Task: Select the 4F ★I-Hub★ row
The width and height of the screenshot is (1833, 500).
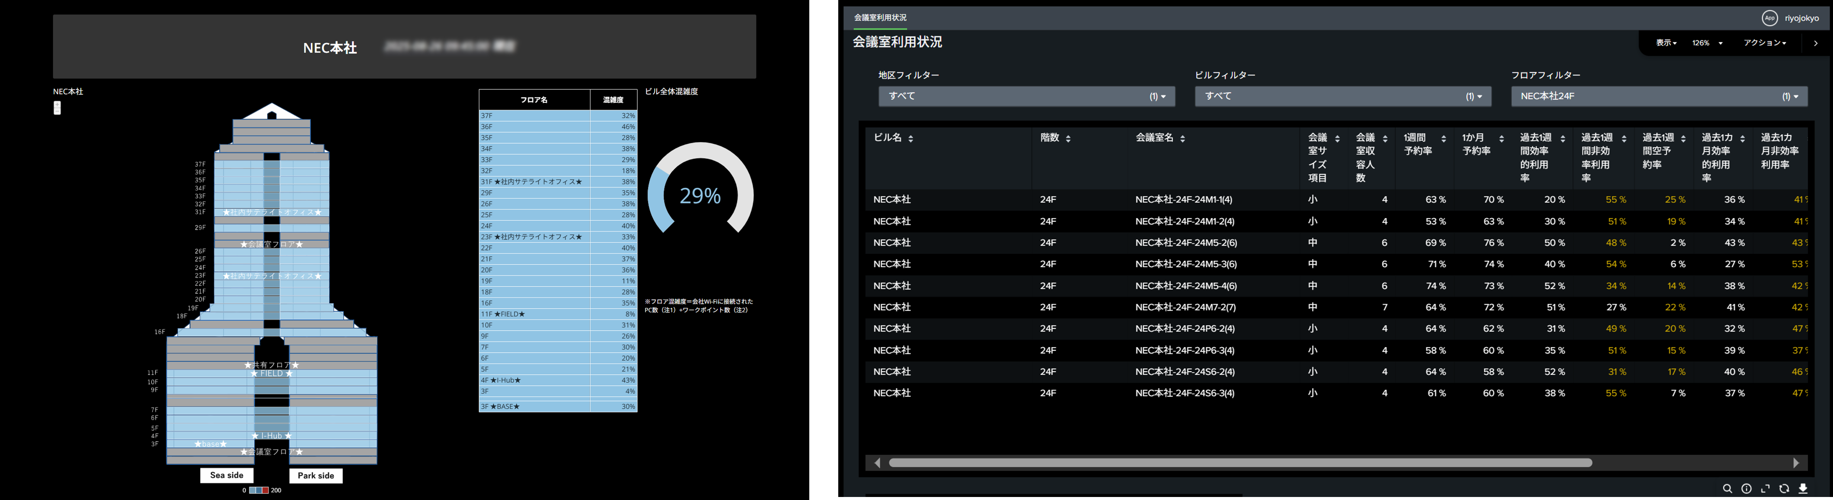Action: coord(558,380)
